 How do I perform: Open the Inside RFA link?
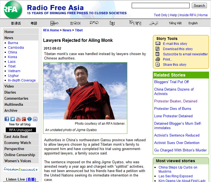coord(188,15)
